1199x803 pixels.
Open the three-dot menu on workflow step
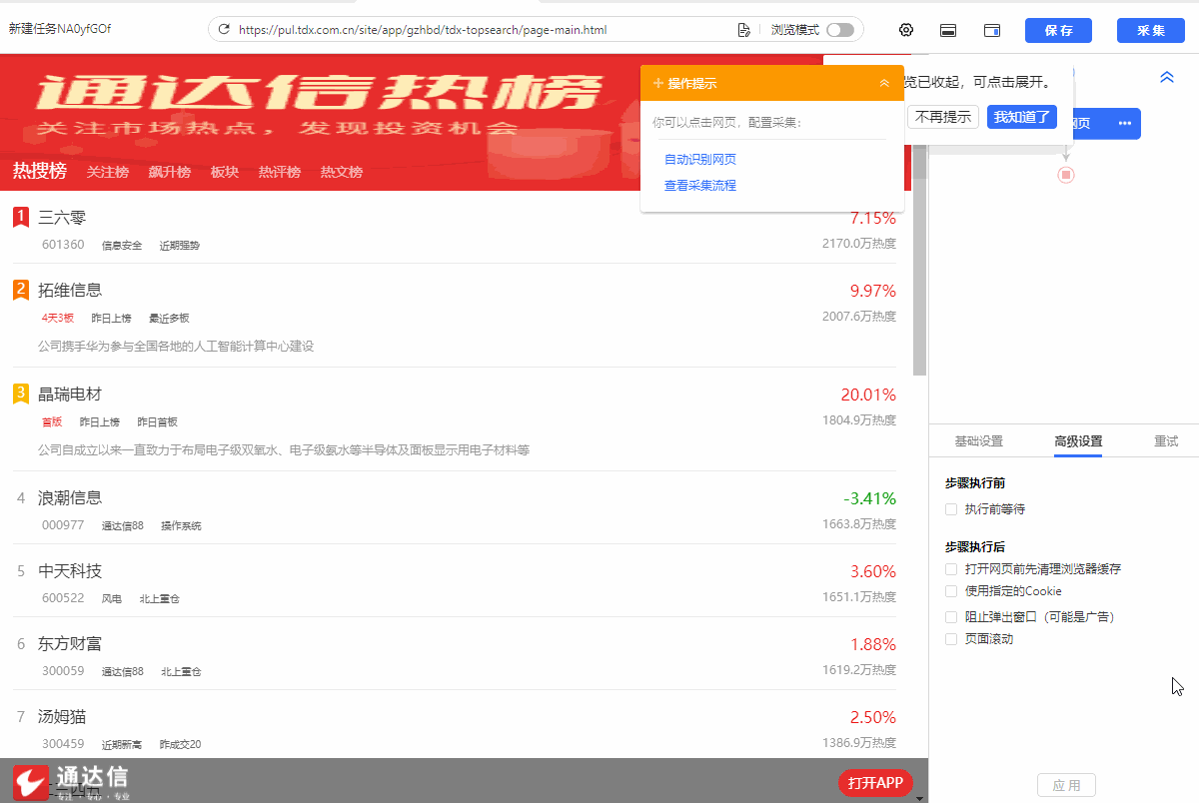pos(1125,123)
